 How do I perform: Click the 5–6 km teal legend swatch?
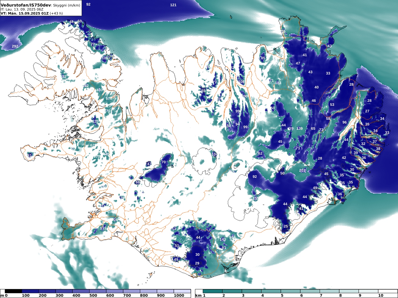click(290, 291)
